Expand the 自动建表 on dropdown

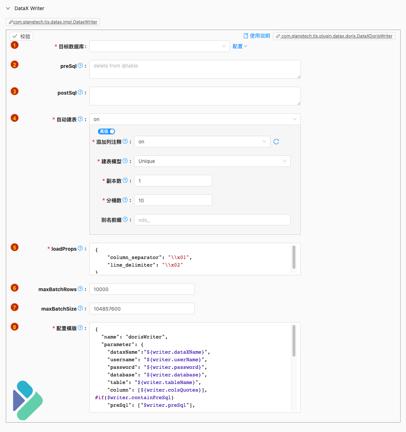(195, 119)
